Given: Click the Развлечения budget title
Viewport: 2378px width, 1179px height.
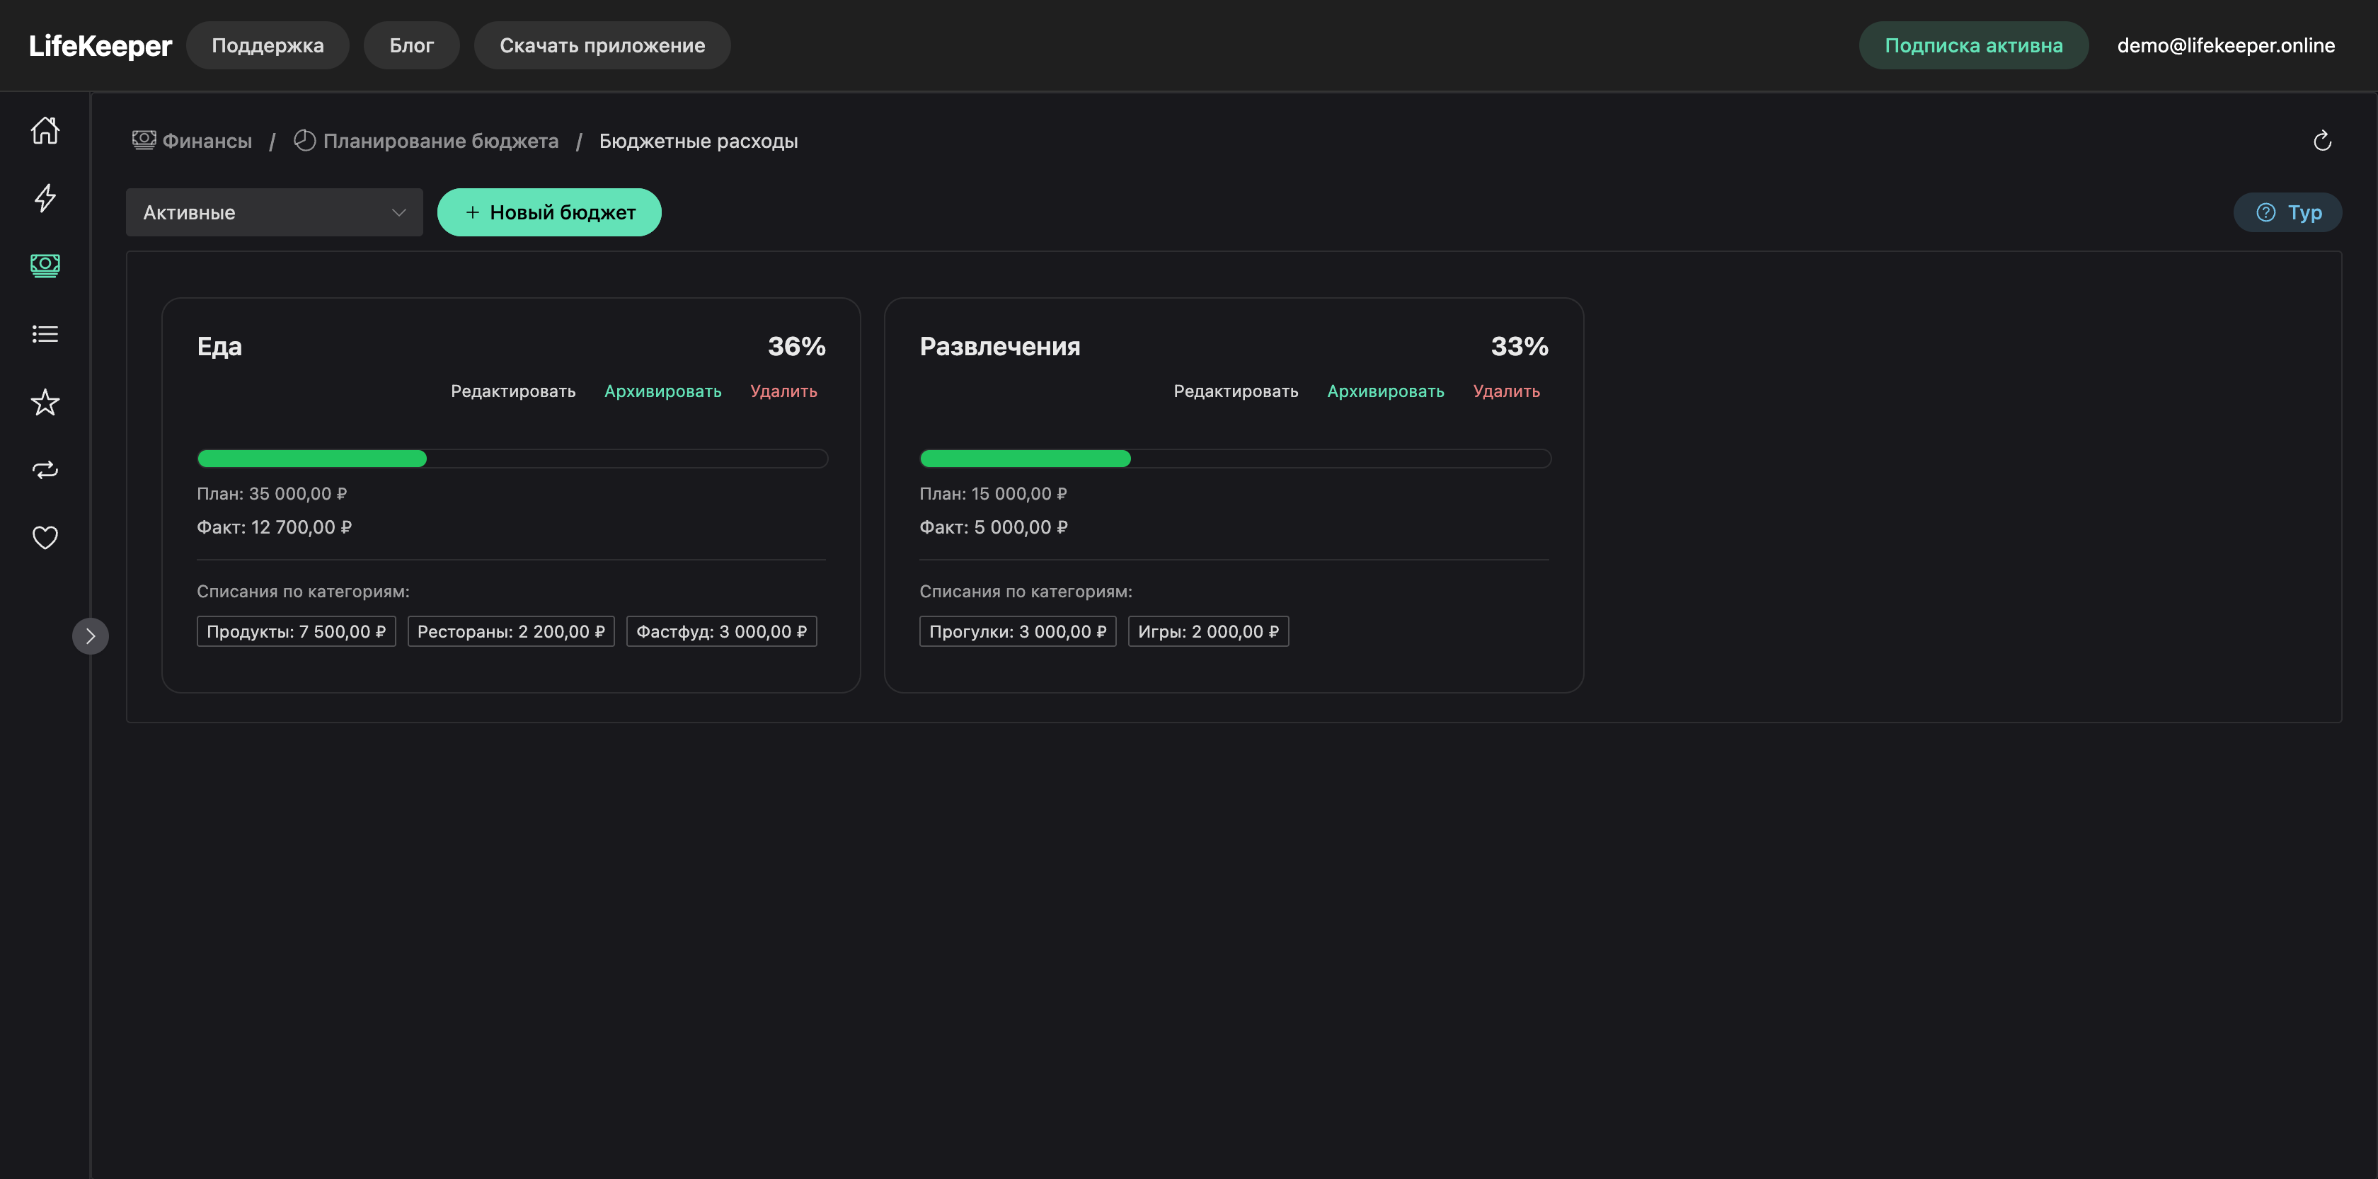Looking at the screenshot, I should point(1000,346).
